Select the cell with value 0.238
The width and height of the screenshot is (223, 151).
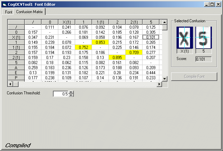pos(50,78)
